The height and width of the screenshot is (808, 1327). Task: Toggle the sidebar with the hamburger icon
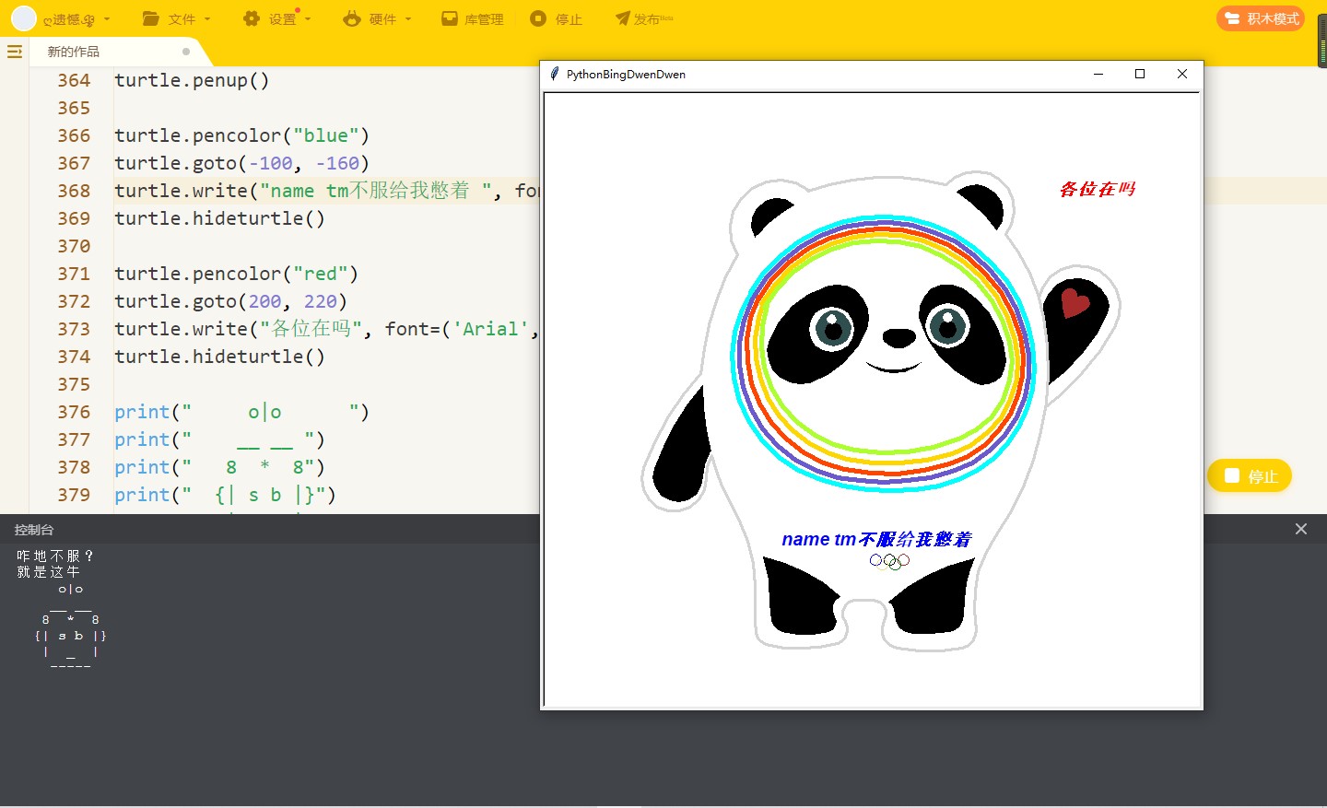[x=15, y=52]
